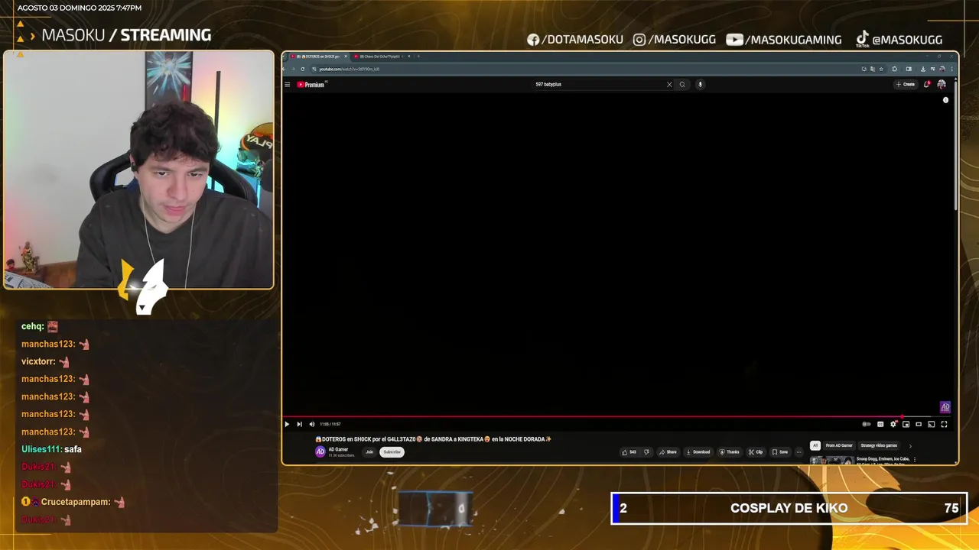This screenshot has height=550, width=979.
Task: Open YouTube hamburger guide menu
Action: [x=288, y=84]
